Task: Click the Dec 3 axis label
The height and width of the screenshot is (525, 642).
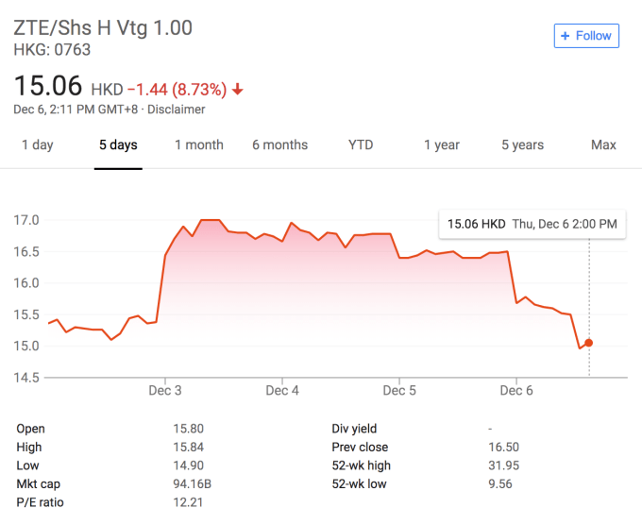Action: click(165, 390)
